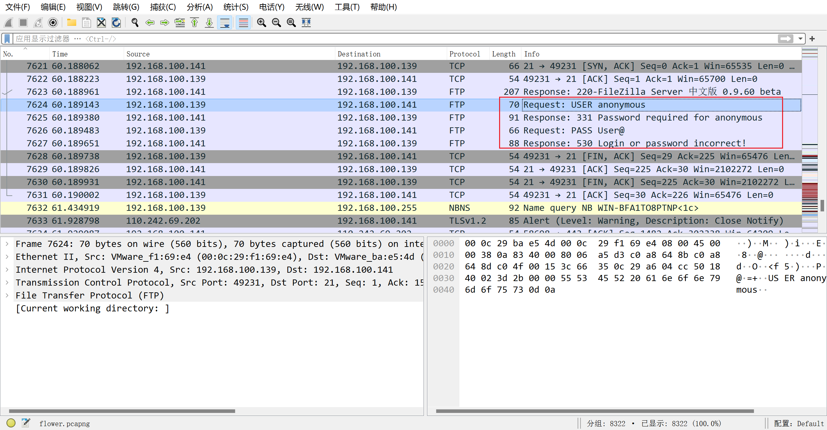
Task: Open capture options with the gear icon
Action: tap(53, 23)
